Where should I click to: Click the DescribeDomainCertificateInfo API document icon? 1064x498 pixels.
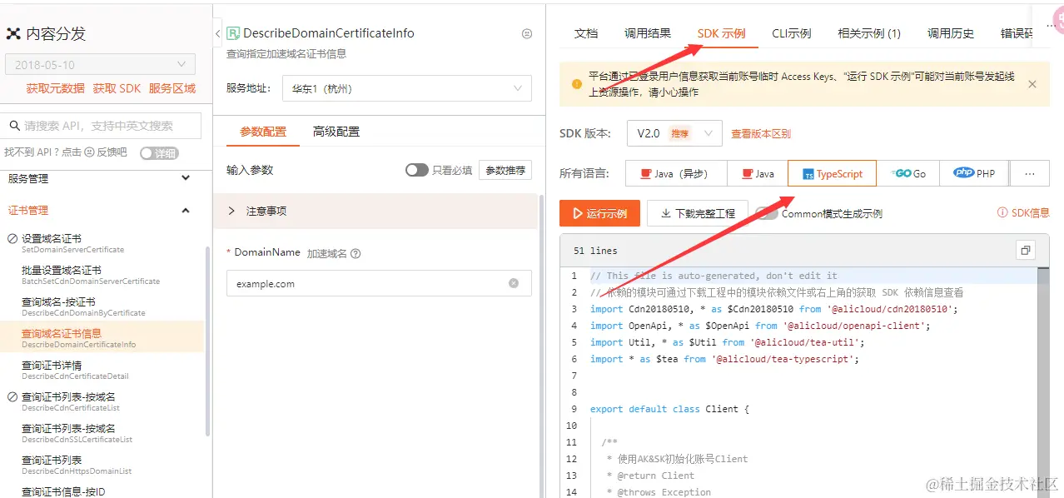[x=233, y=33]
